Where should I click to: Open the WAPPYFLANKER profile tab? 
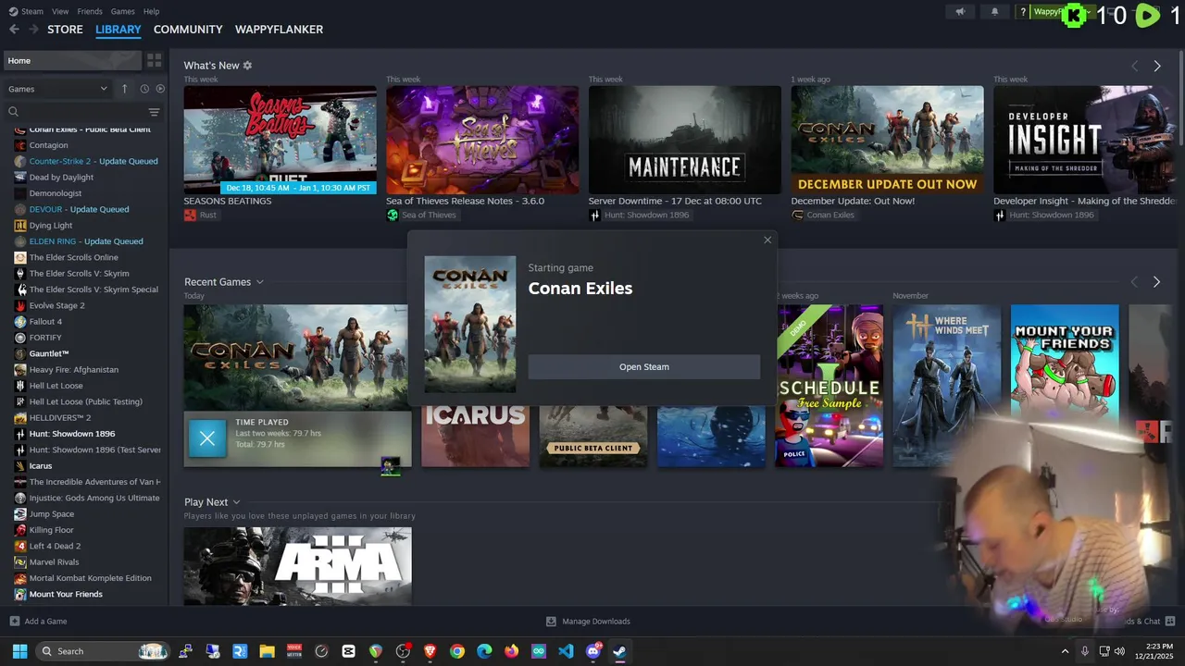(279, 30)
